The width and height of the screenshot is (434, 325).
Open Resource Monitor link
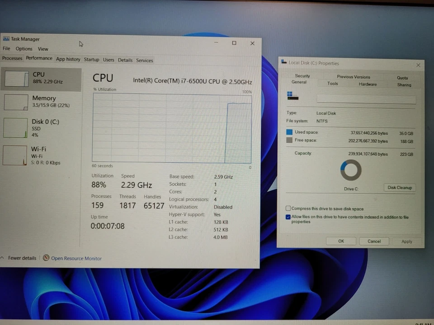(76, 258)
